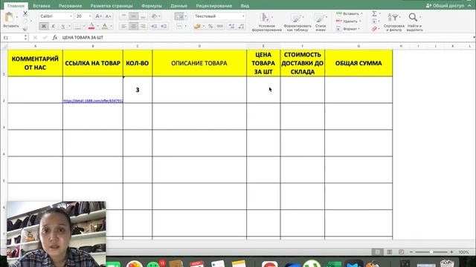Viewport: 476px width, 267px height.
Task: Open Стили ячеек gallery
Action: [x=321, y=22]
